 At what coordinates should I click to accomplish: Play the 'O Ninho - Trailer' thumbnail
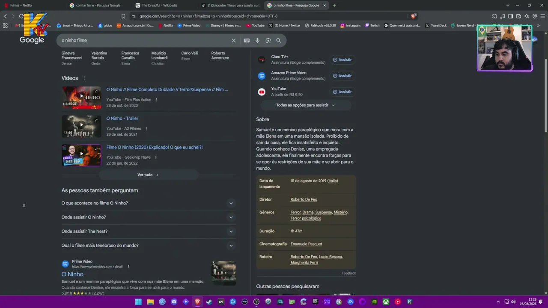[x=81, y=126]
